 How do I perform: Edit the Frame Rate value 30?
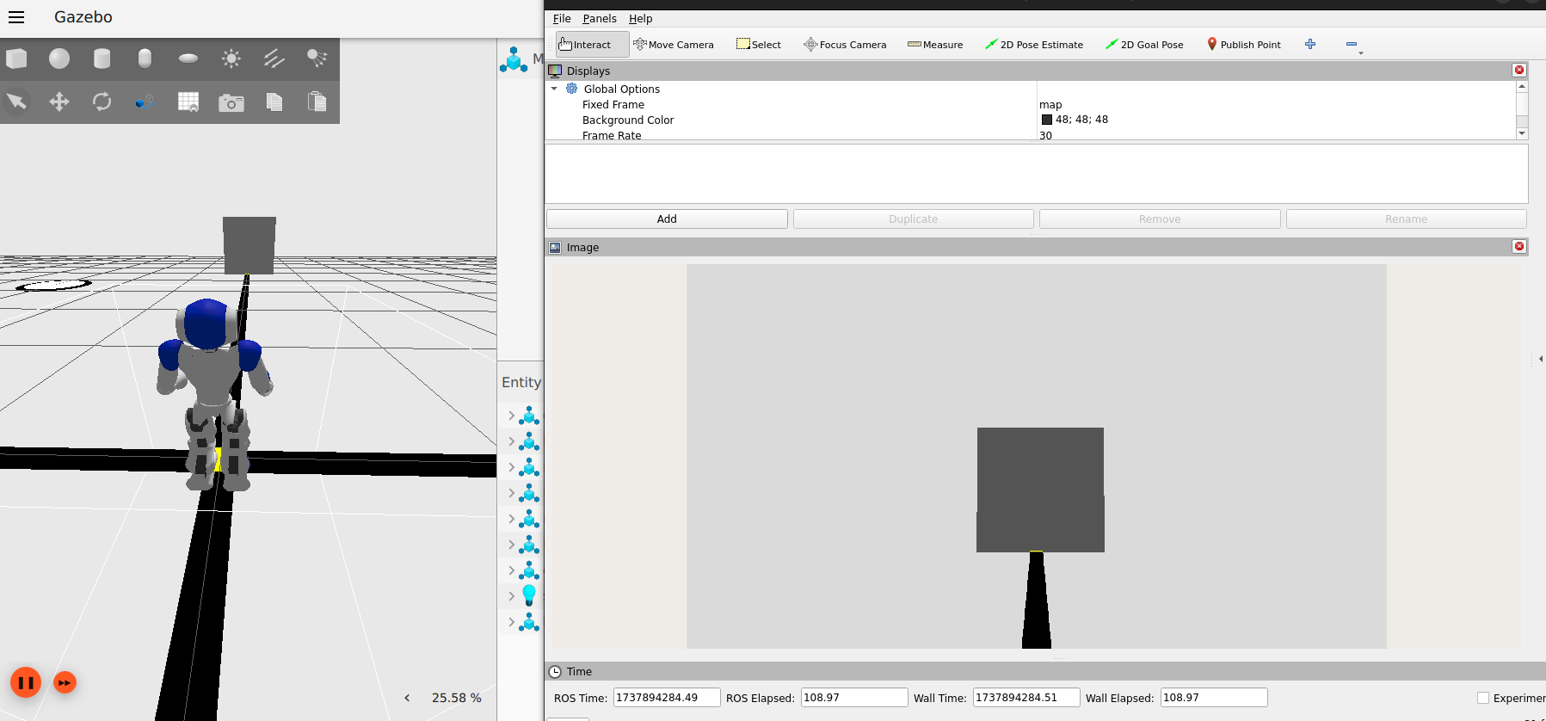click(x=1045, y=136)
